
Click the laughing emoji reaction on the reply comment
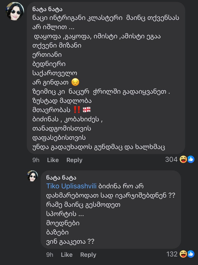[183, 254]
